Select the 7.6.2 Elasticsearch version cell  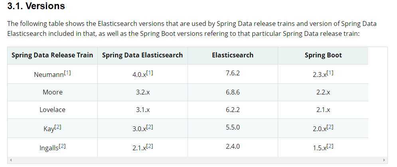tap(233, 74)
